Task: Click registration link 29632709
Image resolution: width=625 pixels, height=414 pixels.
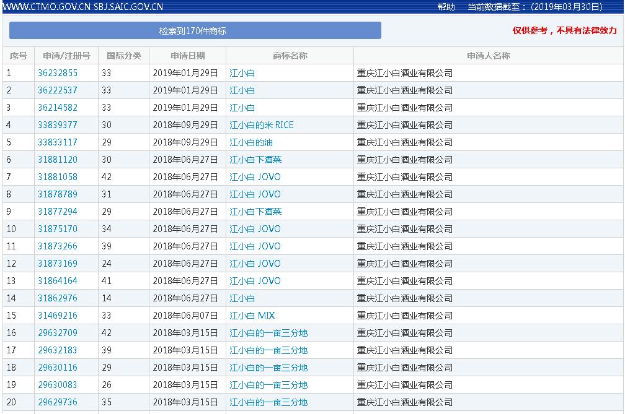Action: tap(58, 333)
